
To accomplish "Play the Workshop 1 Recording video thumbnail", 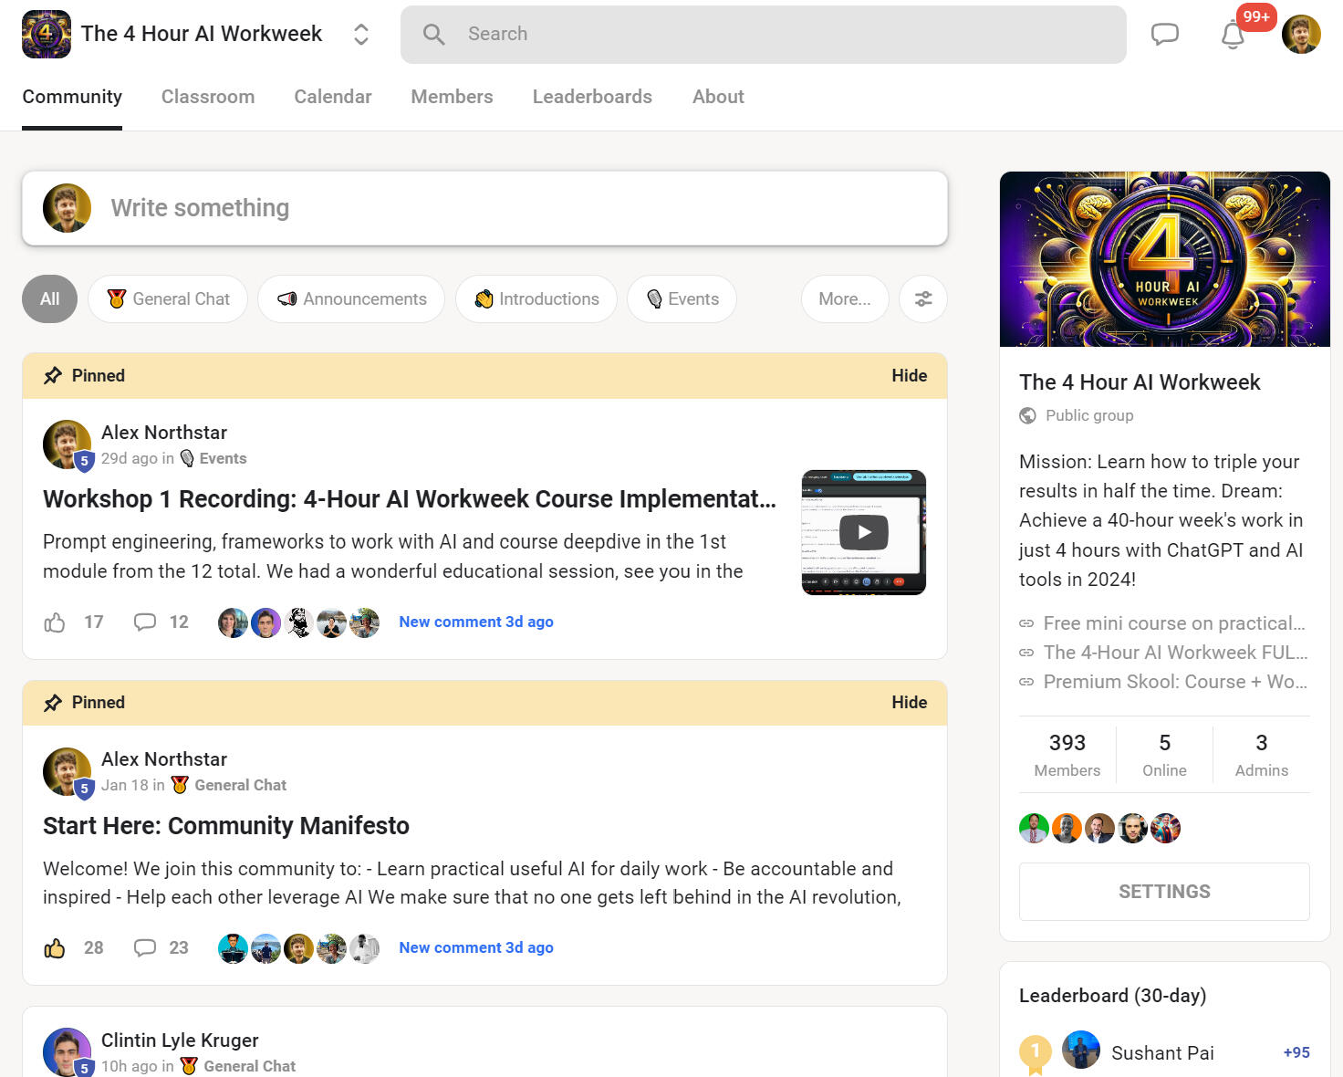I will point(863,532).
